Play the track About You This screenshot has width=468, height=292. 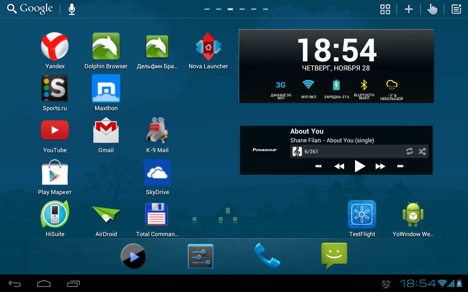tap(360, 166)
